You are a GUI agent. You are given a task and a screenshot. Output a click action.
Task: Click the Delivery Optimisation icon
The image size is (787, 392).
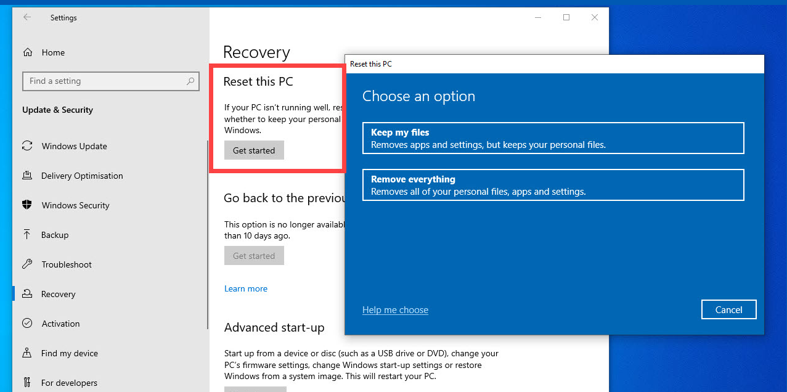[x=27, y=176]
